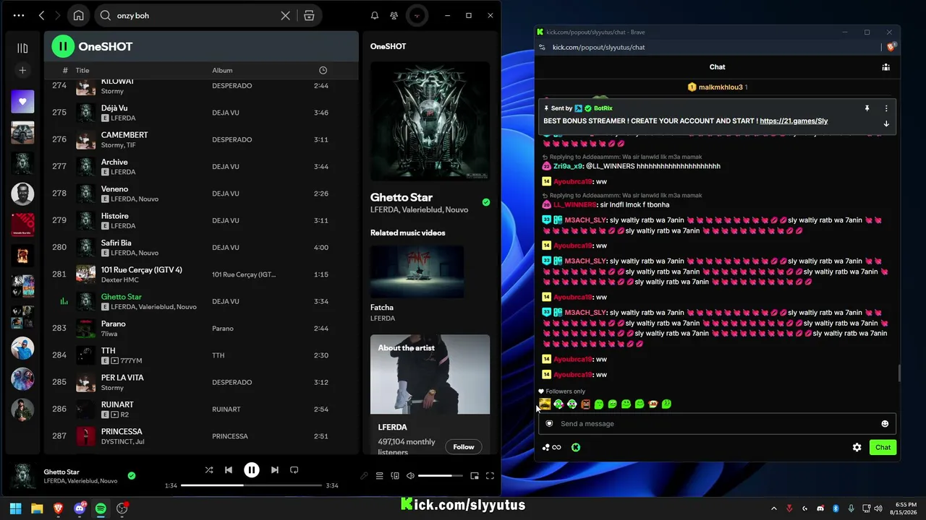Pause the OneSHOT playlist via green header button
The height and width of the screenshot is (520, 926).
[63, 46]
